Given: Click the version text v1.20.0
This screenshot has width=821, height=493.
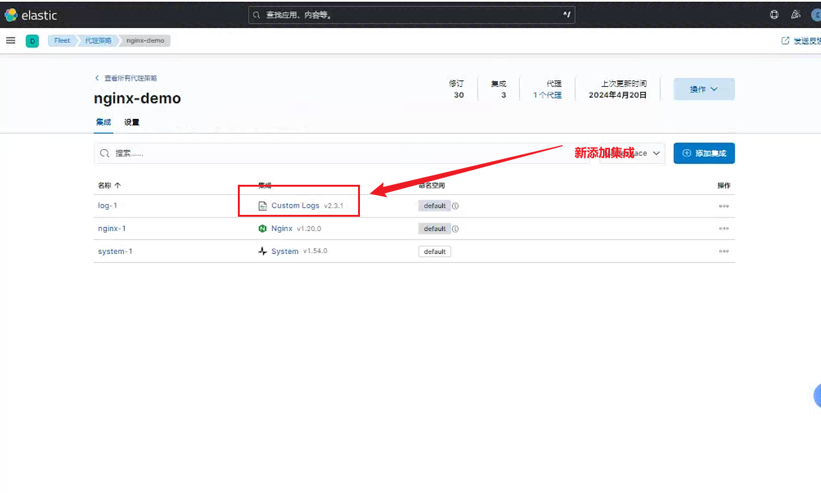Looking at the screenshot, I should point(309,228).
